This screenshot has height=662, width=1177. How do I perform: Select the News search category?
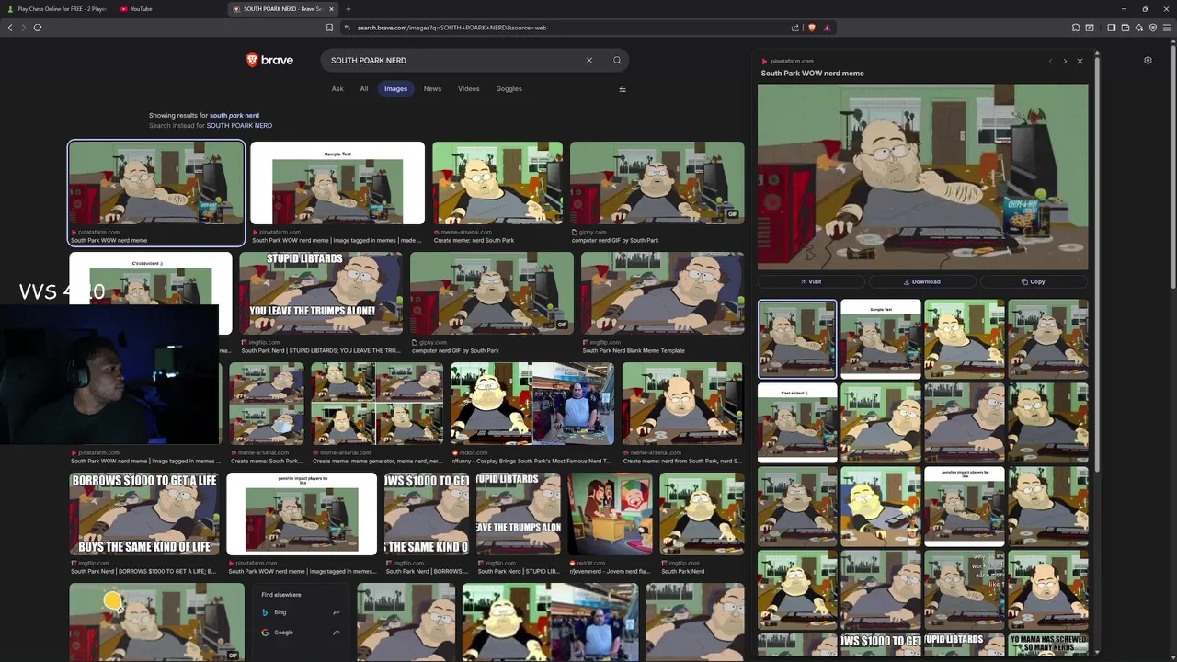coord(432,89)
